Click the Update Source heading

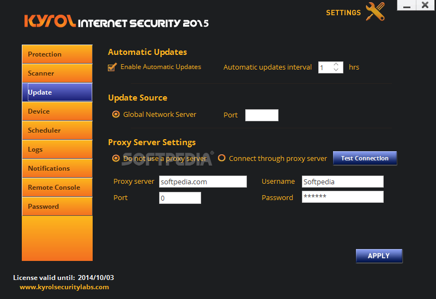click(x=138, y=98)
